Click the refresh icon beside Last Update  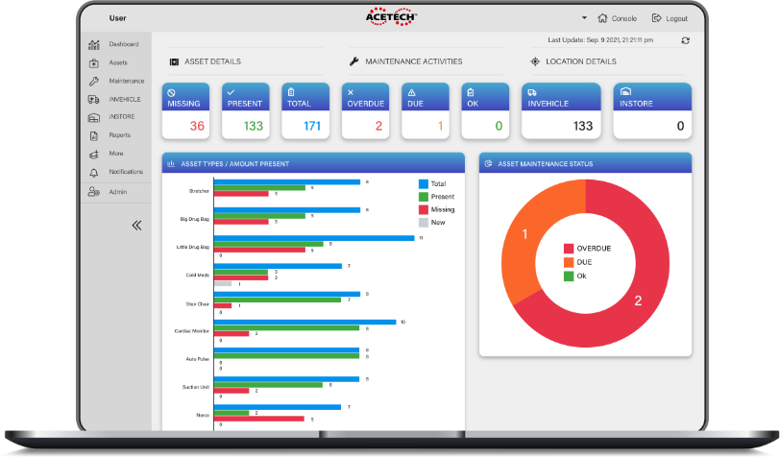tap(685, 40)
